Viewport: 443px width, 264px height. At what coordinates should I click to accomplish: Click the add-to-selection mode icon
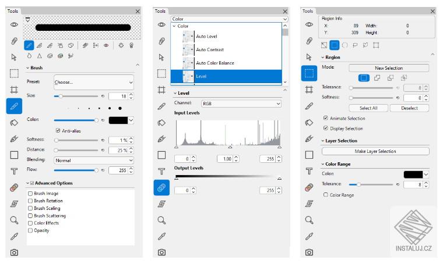click(377, 78)
